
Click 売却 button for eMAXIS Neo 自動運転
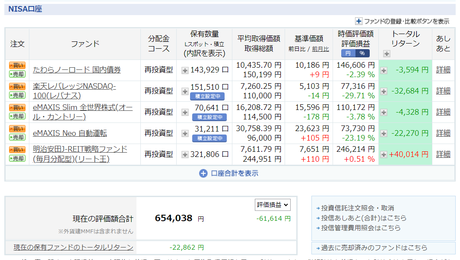coord(17,137)
